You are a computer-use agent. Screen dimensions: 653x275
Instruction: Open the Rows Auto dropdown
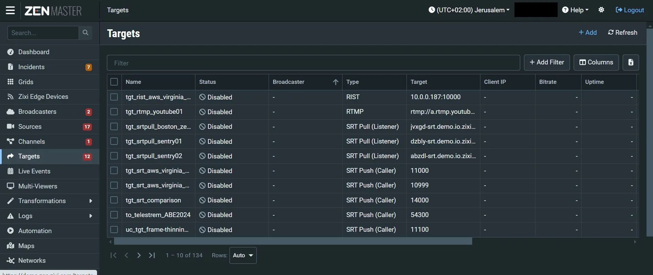[x=243, y=255]
